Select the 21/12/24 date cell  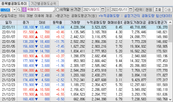tap(9, 80)
